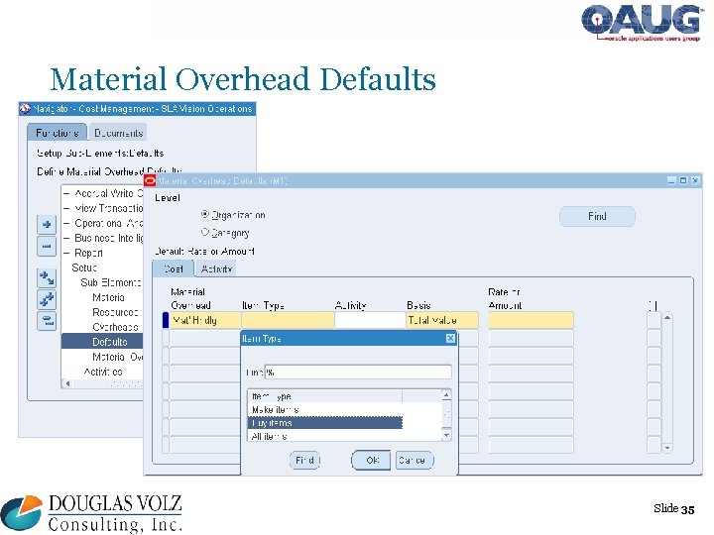Click the Rate or Amount field in first row
This screenshot has width=714, height=535.
531,320
